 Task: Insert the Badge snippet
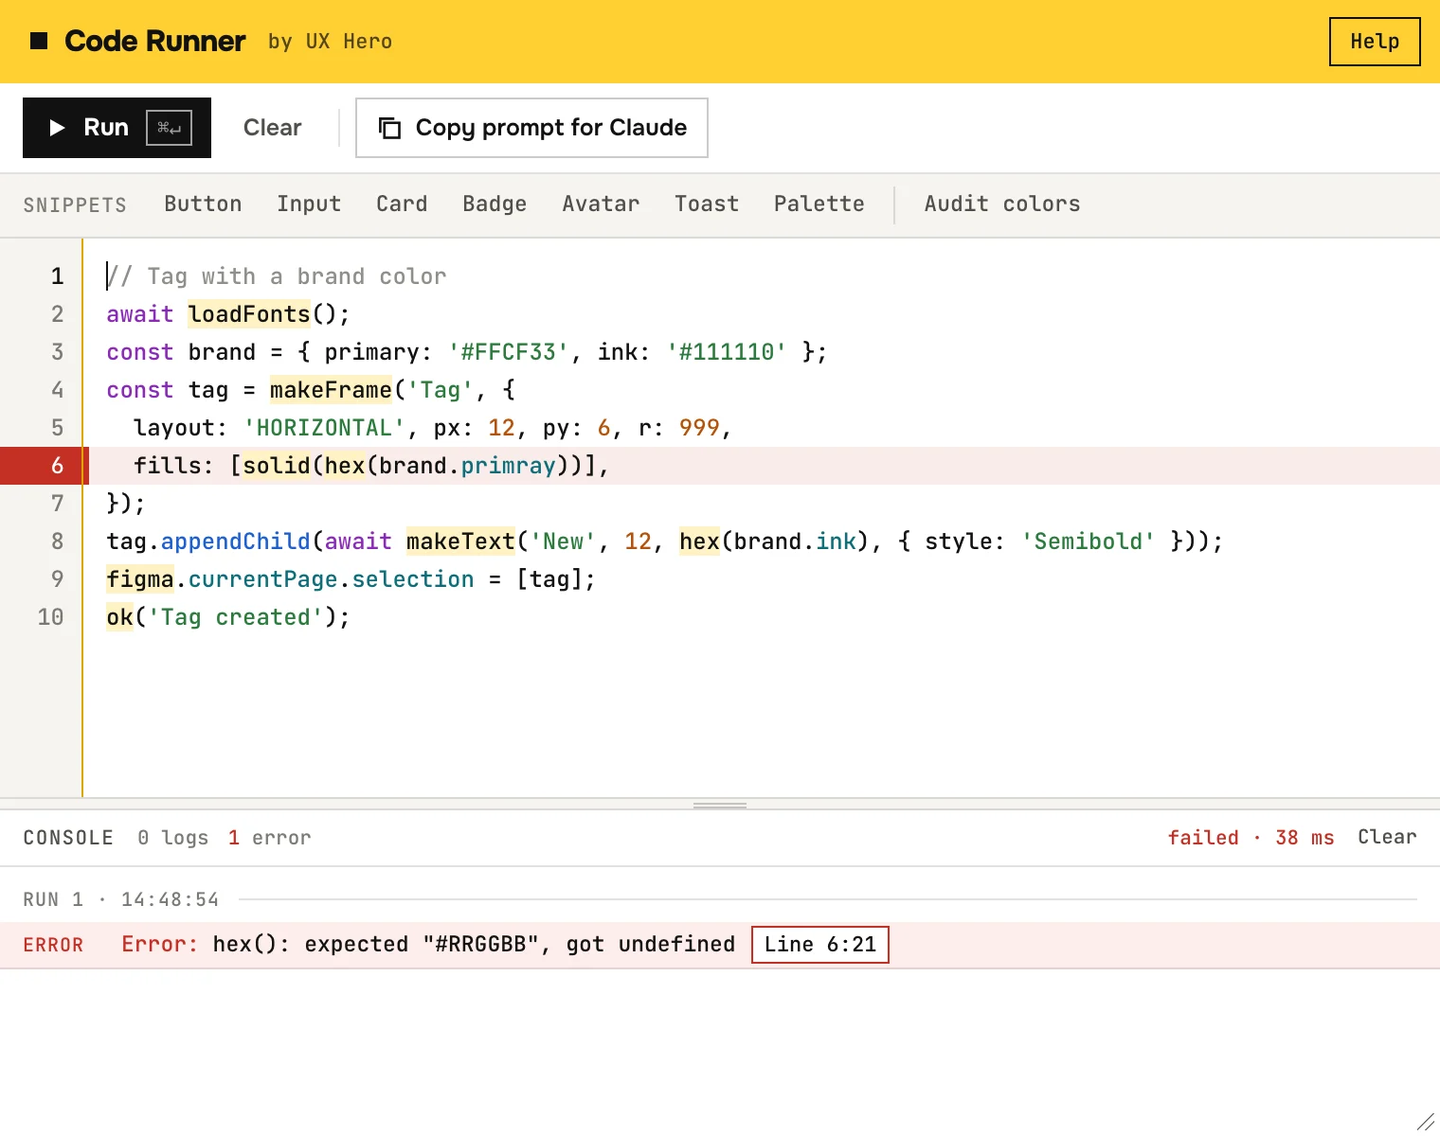pos(495,204)
